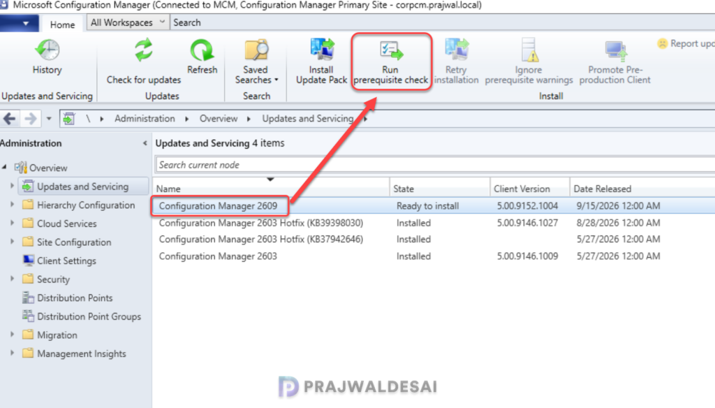Go forward with the forward arrow
The width and height of the screenshot is (715, 408).
[x=31, y=119]
